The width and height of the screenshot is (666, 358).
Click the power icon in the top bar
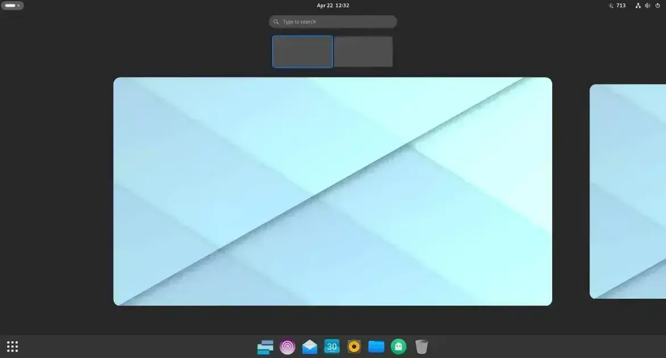657,6
